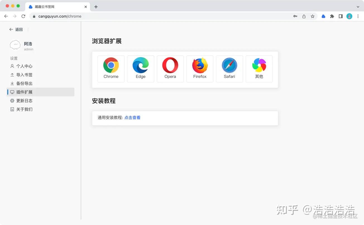Click the 阿浩 user avatar

pyautogui.click(x=15, y=45)
